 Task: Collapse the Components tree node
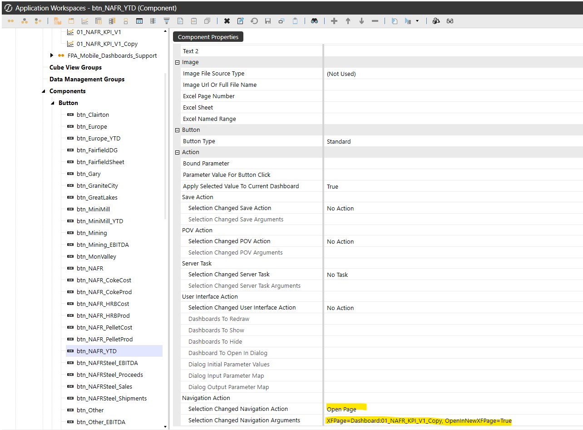point(44,91)
